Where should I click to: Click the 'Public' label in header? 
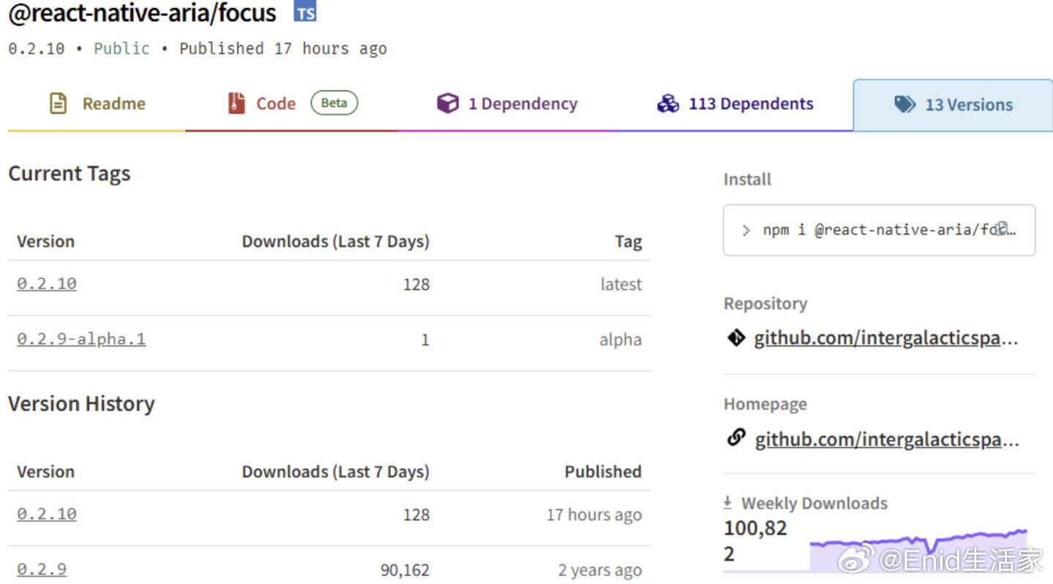pyautogui.click(x=121, y=49)
